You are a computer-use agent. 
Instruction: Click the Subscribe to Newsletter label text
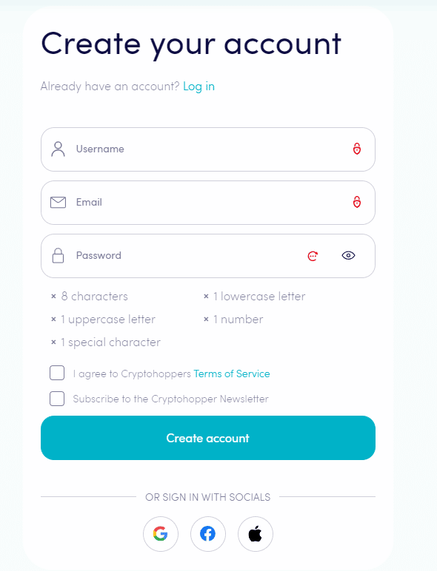(170, 399)
